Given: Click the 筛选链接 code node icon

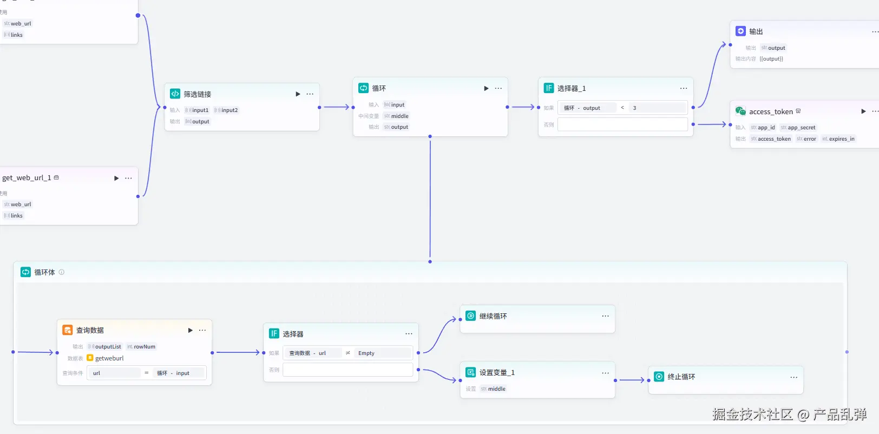Looking at the screenshot, I should [x=175, y=94].
